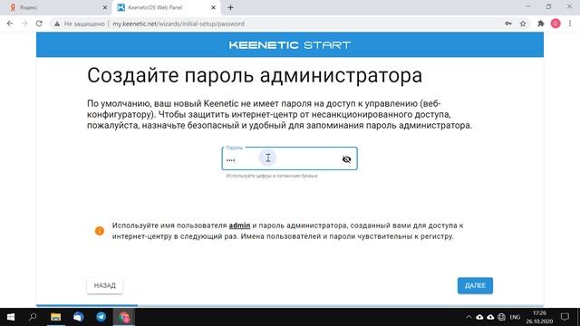Click the address bar URL
This screenshot has width=580, height=326.
pos(179,24)
